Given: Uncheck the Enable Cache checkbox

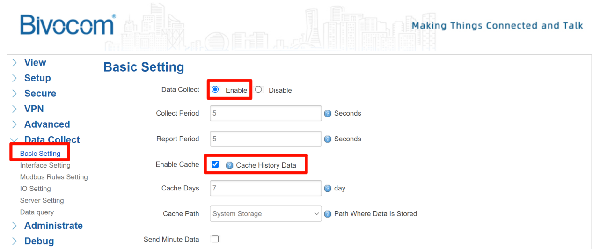Looking at the screenshot, I should click(215, 164).
